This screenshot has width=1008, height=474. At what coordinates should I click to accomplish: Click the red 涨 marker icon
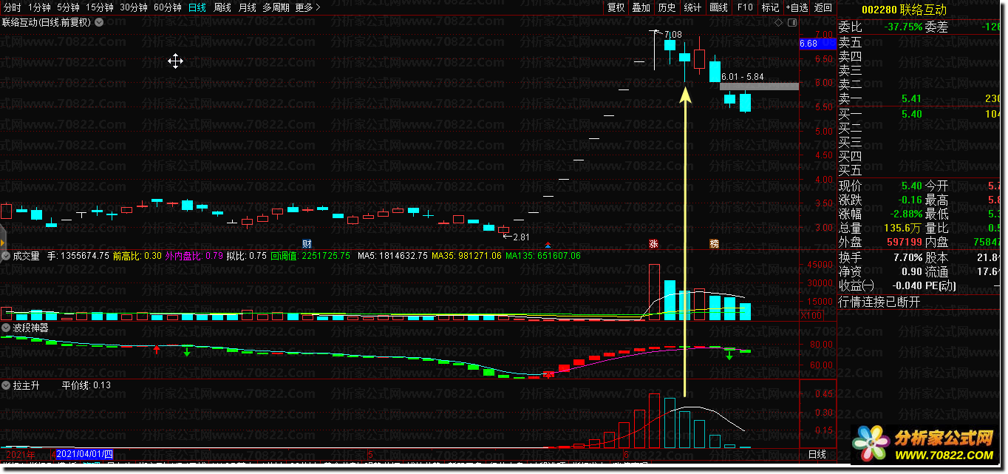pyautogui.click(x=653, y=243)
